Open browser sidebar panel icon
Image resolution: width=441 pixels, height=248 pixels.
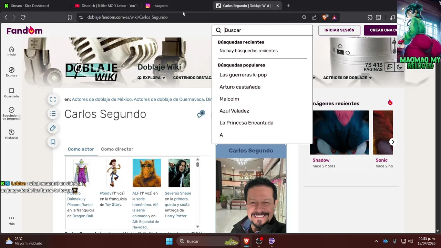pos(378,17)
